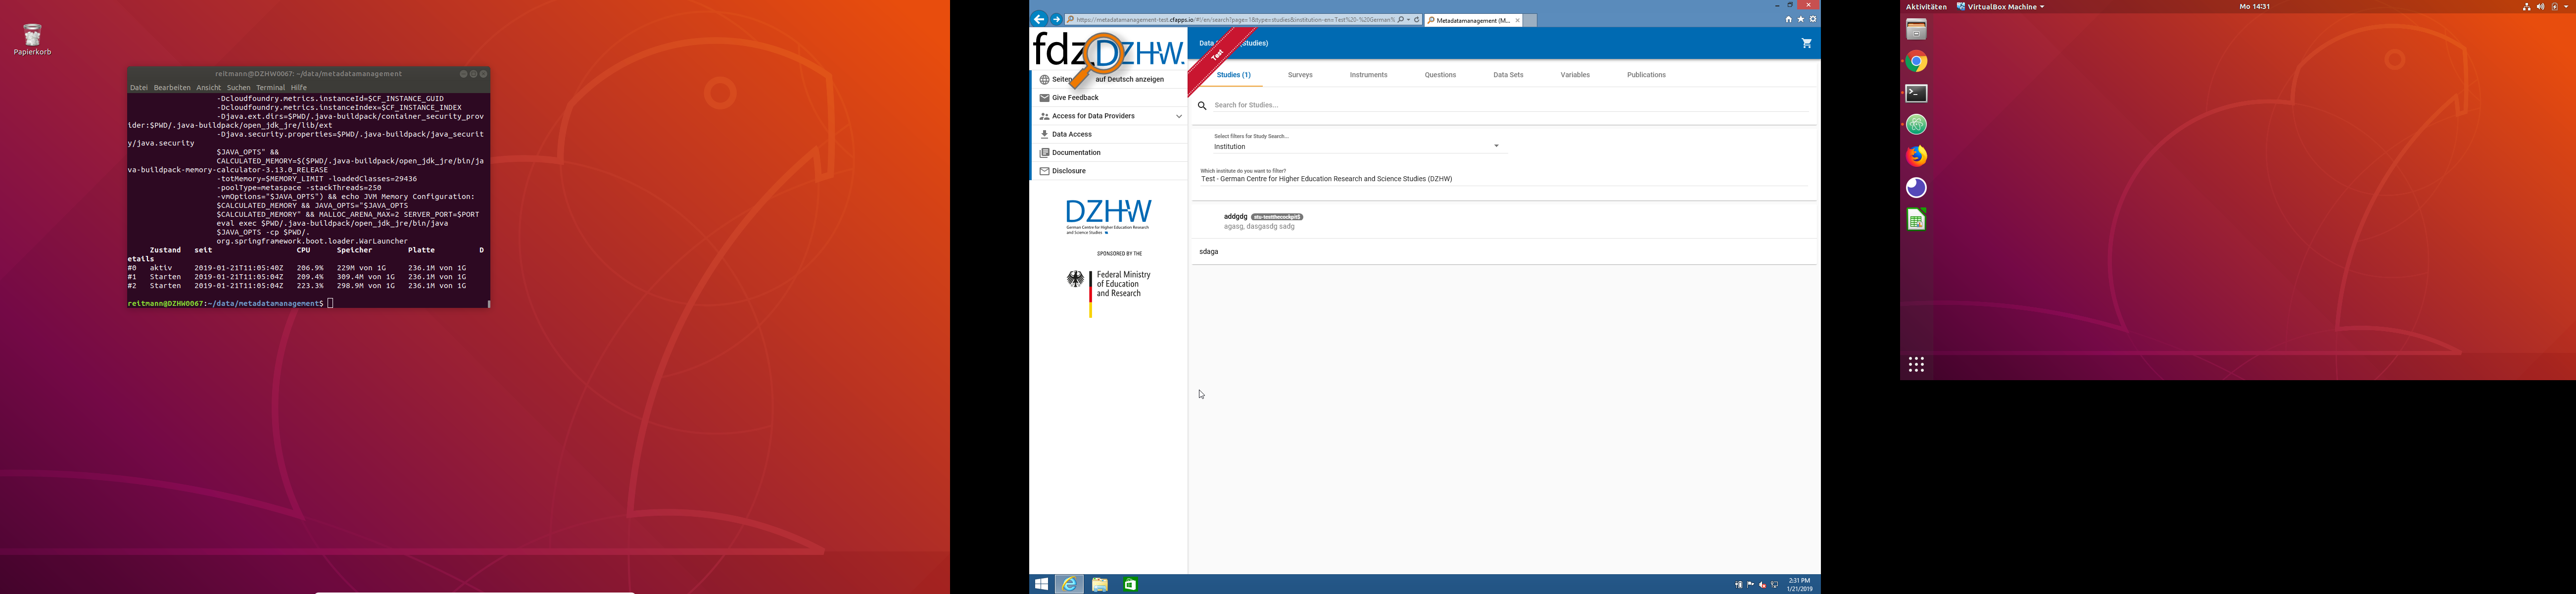Open Data Access in the sidebar
This screenshot has width=2576, height=594.
[x=1109, y=134]
